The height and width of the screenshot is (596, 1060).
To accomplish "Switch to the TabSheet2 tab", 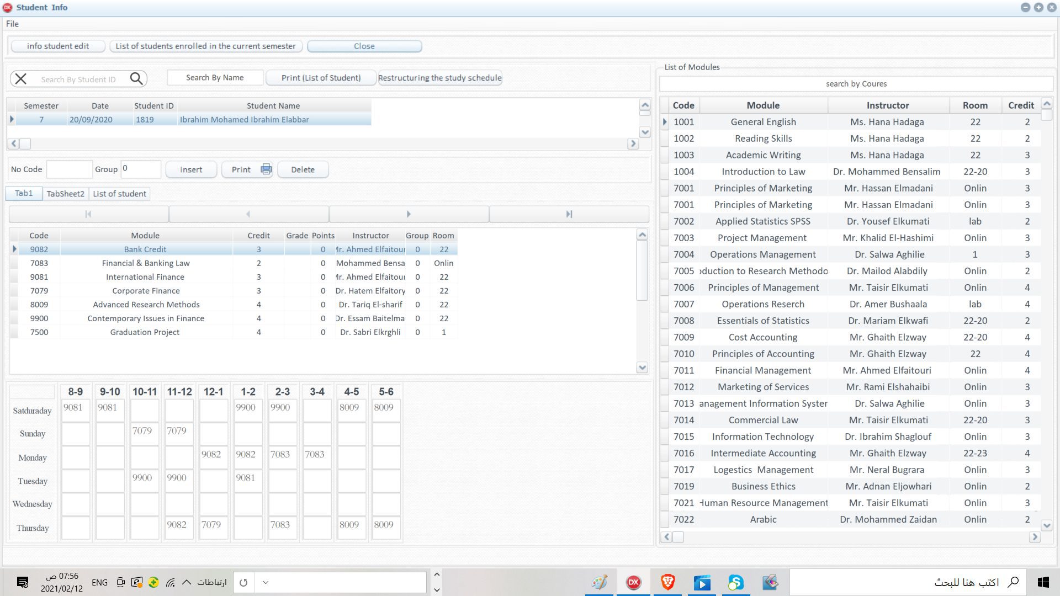I will click(65, 194).
